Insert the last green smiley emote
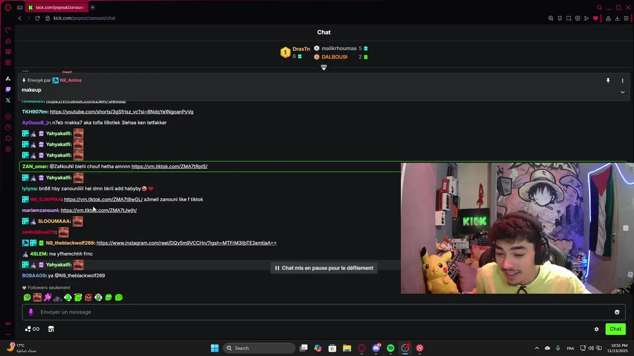Image resolution: width=634 pixels, height=356 pixels. coord(119,297)
